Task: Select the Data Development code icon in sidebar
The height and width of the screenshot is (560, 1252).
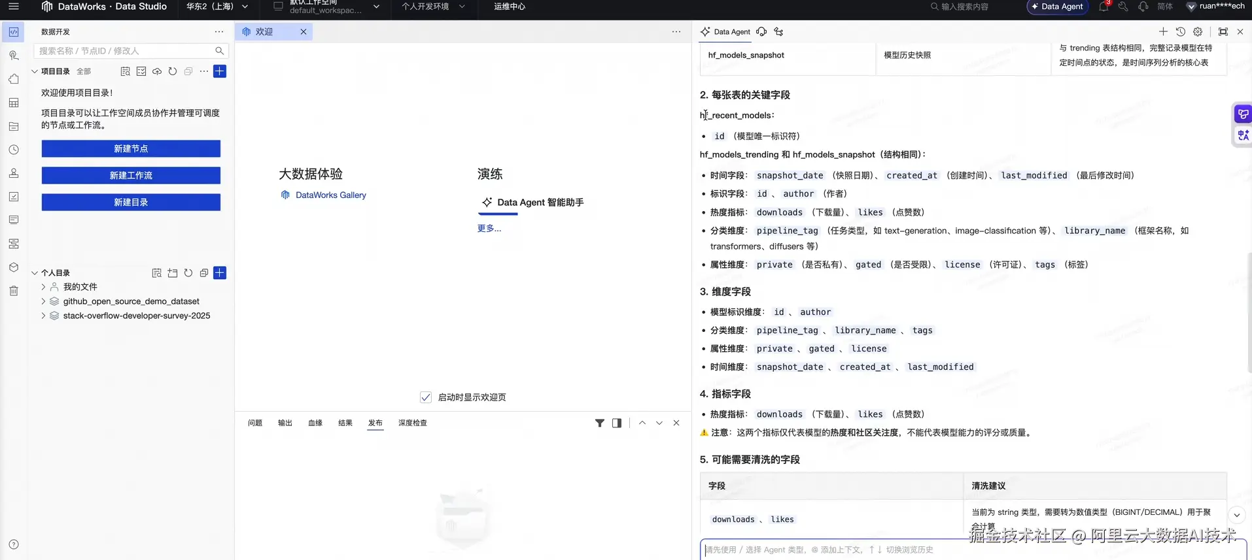Action: 14,32
